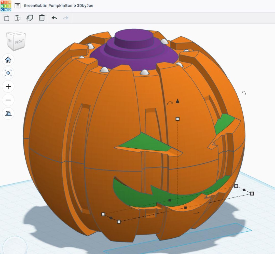Open the designs list icon beside title
This screenshot has height=254, width=275.
pyautogui.click(x=17, y=6)
